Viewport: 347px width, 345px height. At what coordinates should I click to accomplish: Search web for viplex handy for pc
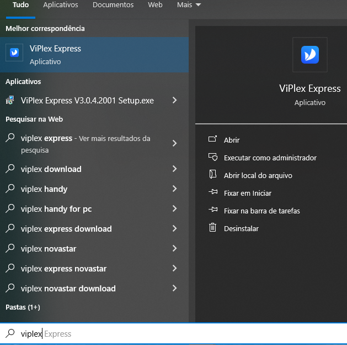(x=56, y=209)
